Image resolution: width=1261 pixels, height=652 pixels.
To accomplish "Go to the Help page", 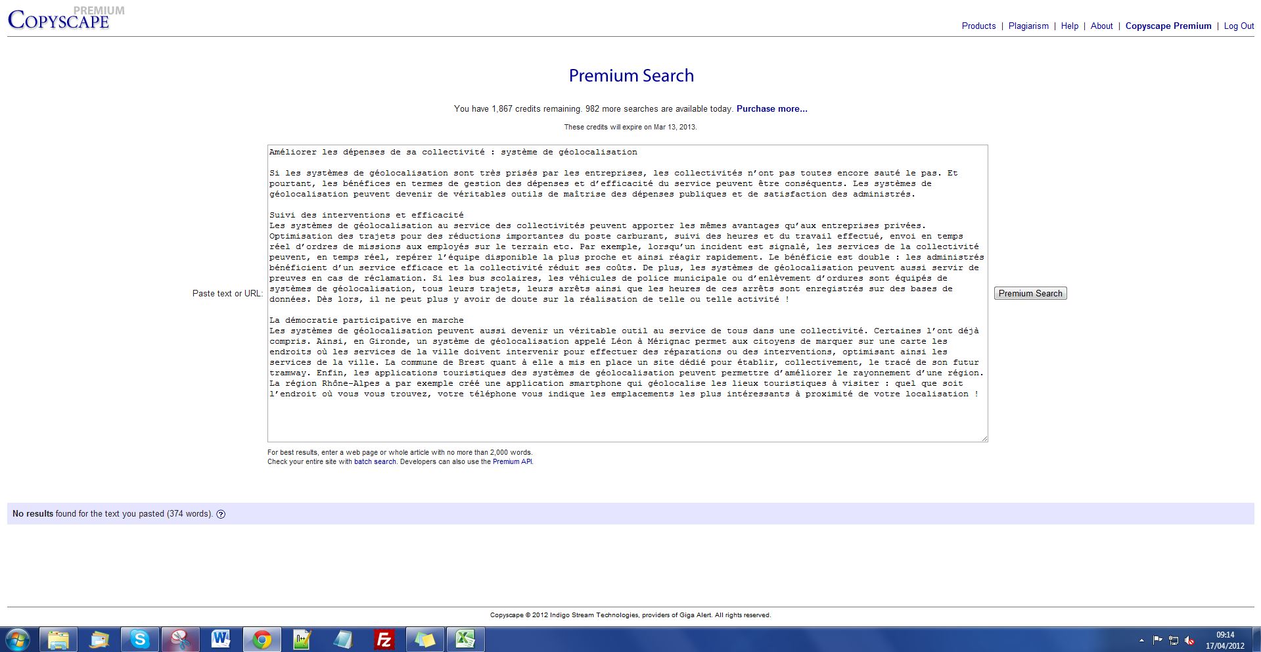I will pyautogui.click(x=1069, y=26).
